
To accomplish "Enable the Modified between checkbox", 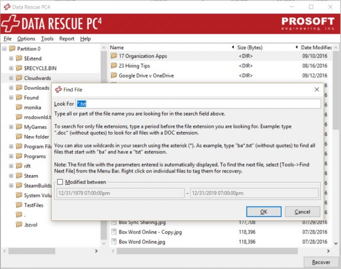I will point(60,182).
